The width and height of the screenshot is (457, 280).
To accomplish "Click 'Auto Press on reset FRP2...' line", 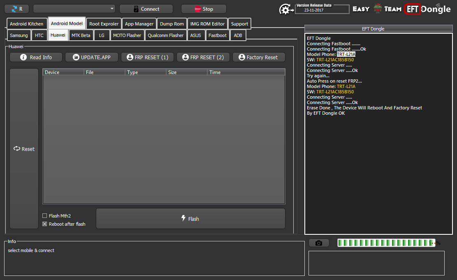I will (334, 81).
